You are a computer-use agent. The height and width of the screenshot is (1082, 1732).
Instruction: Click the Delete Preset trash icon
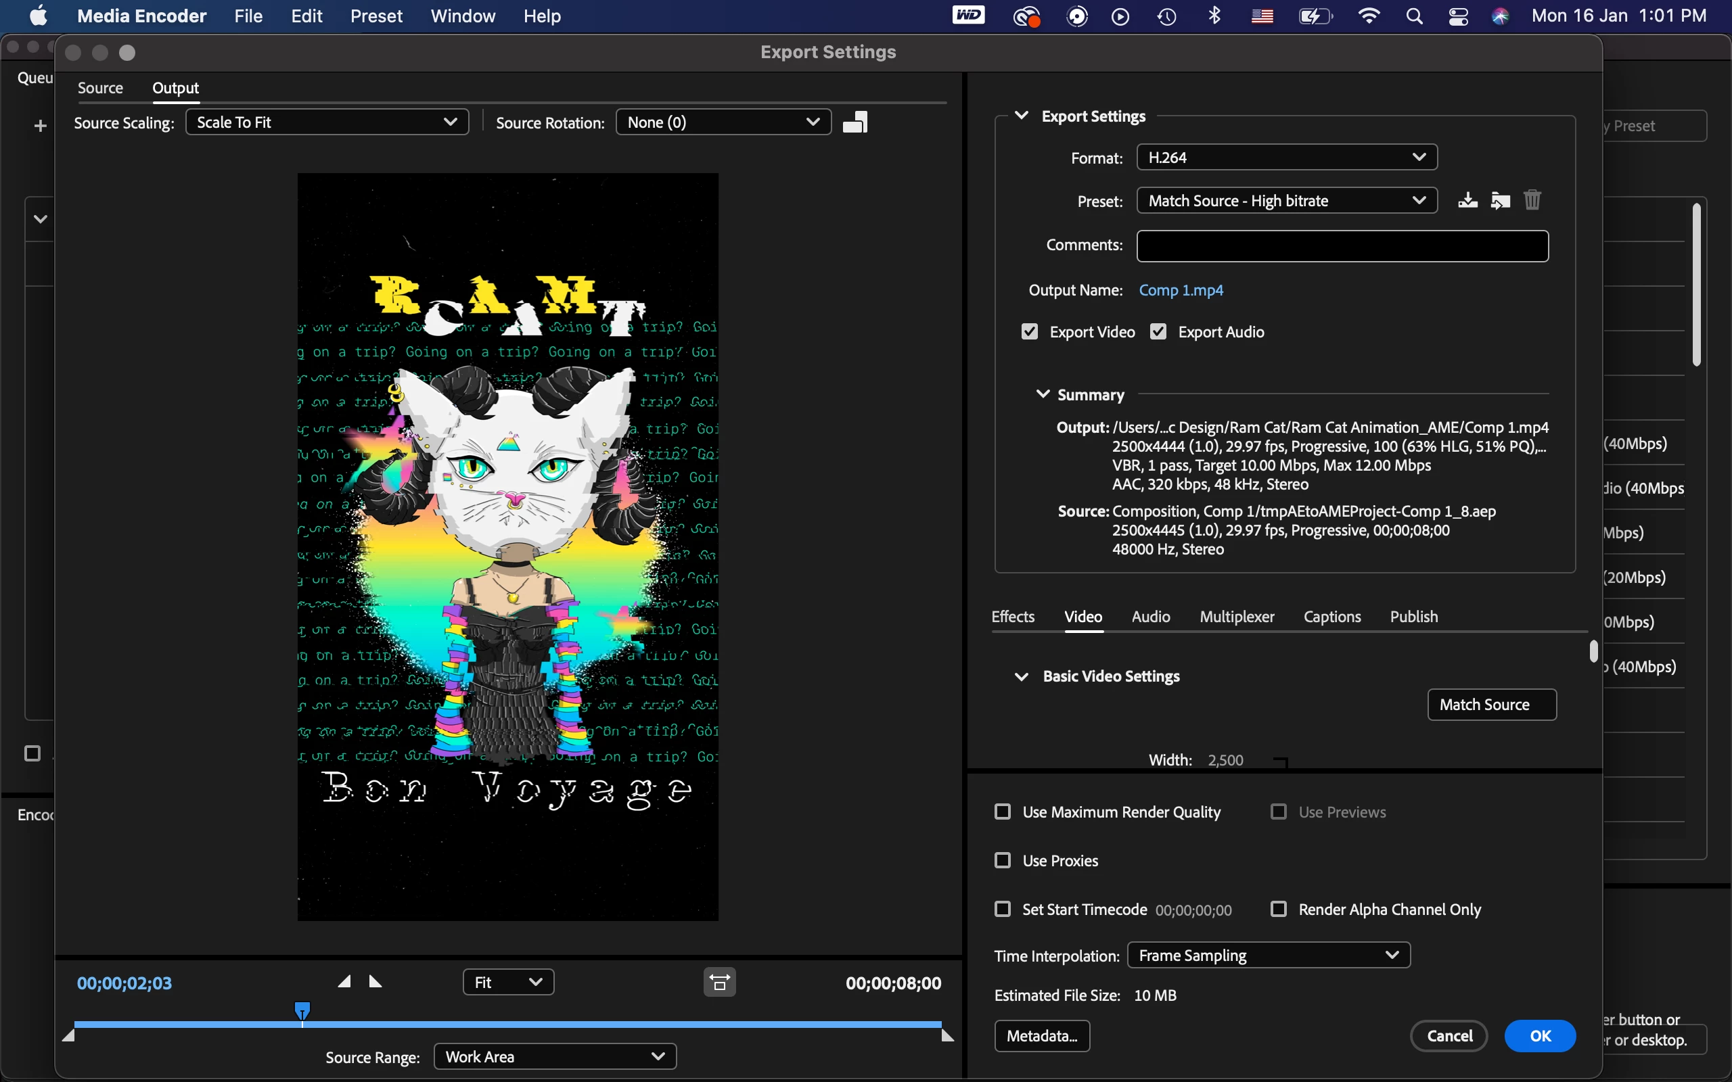[1532, 200]
